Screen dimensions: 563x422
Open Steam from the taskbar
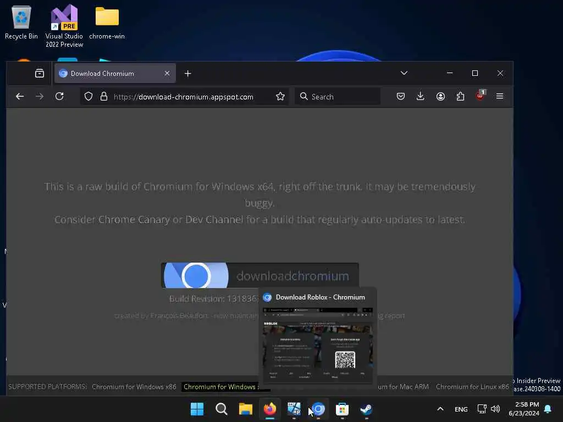(366, 409)
